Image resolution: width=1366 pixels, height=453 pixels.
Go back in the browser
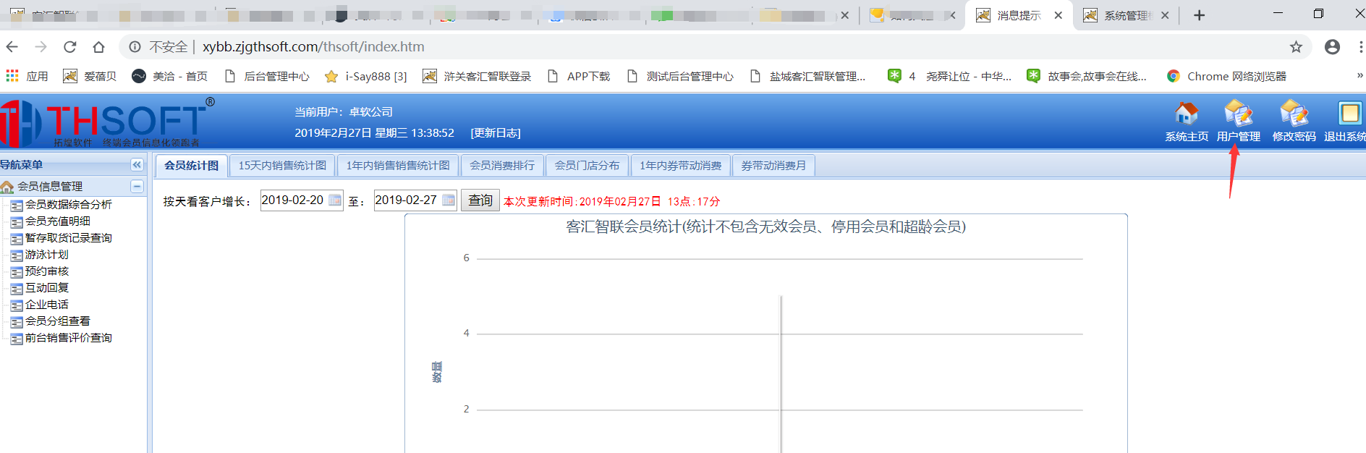12,47
